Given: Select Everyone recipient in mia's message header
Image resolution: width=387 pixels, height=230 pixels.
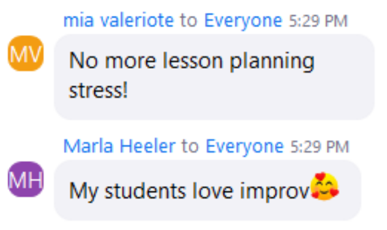Looking at the screenshot, I should coord(243,20).
